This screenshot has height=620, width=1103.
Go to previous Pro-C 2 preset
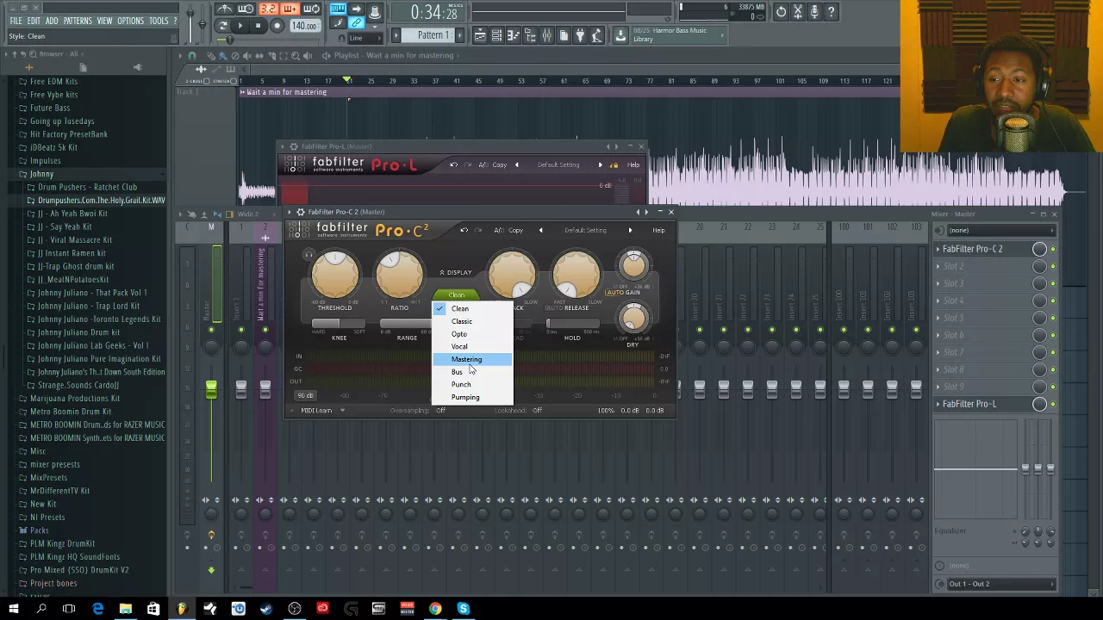540,230
